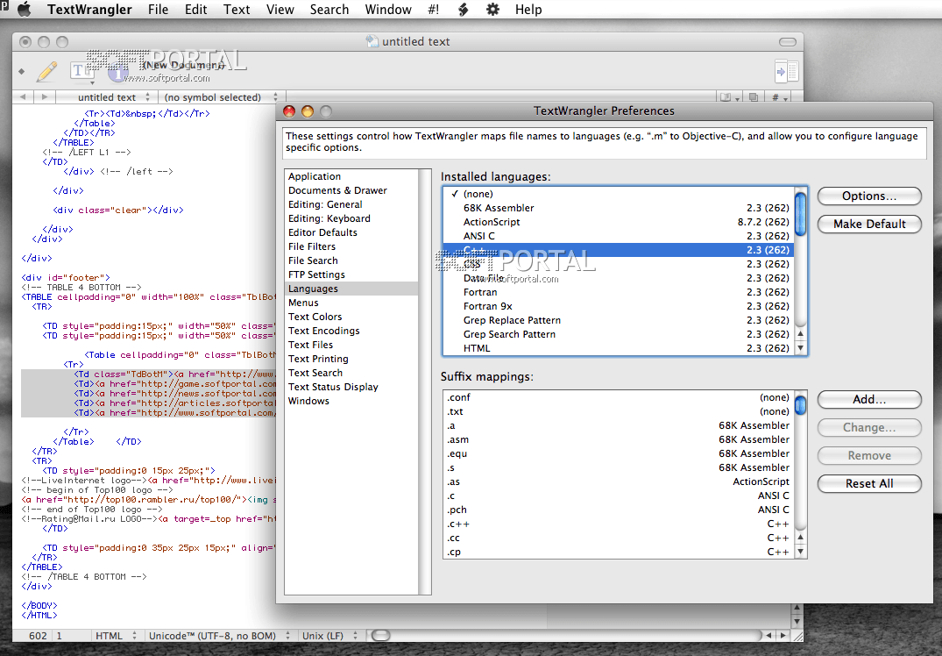Open the Scripts menu icon in menu bar
The width and height of the screenshot is (942, 656).
click(x=463, y=10)
